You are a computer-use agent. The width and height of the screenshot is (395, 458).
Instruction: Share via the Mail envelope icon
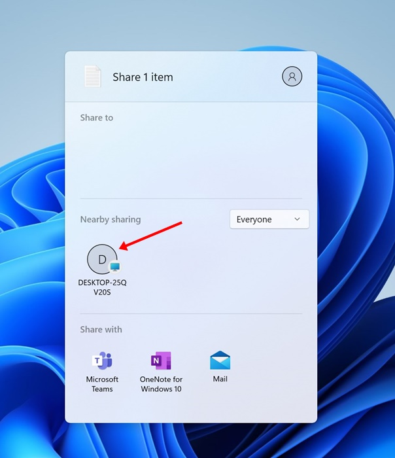point(220,361)
